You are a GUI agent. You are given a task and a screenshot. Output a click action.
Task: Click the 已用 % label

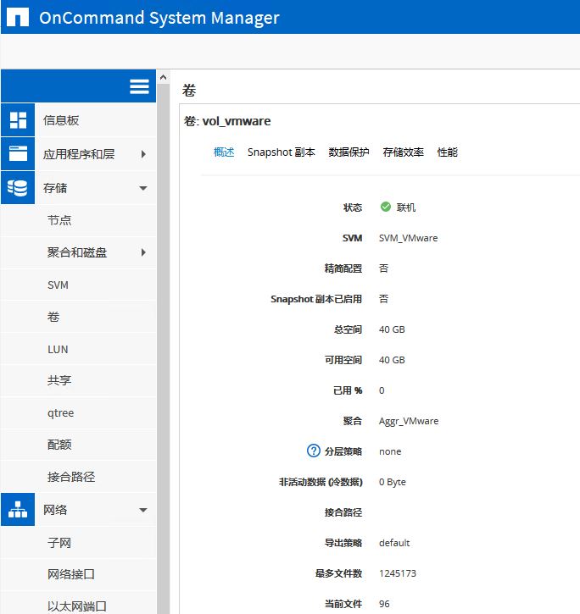(348, 390)
